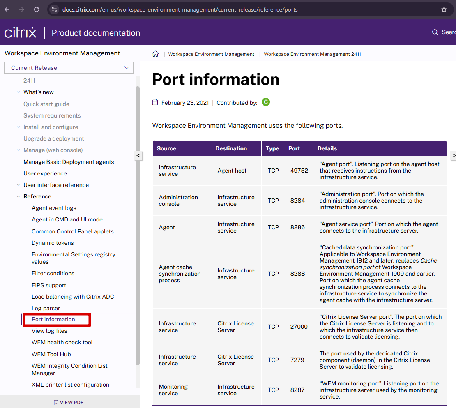Click the browser forward arrow
456x408 pixels.
tap(22, 9)
